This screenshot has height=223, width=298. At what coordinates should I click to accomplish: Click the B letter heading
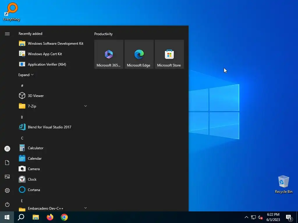pos(22,117)
